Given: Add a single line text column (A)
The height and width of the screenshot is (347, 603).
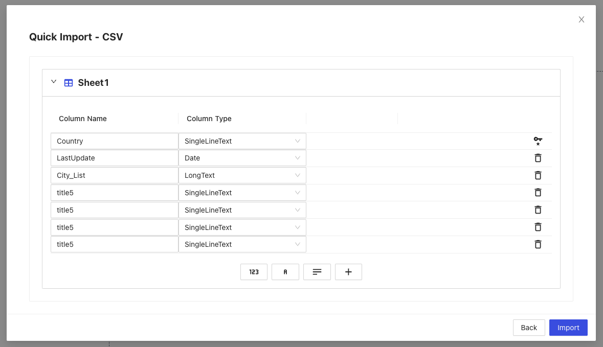Looking at the screenshot, I should [x=285, y=272].
